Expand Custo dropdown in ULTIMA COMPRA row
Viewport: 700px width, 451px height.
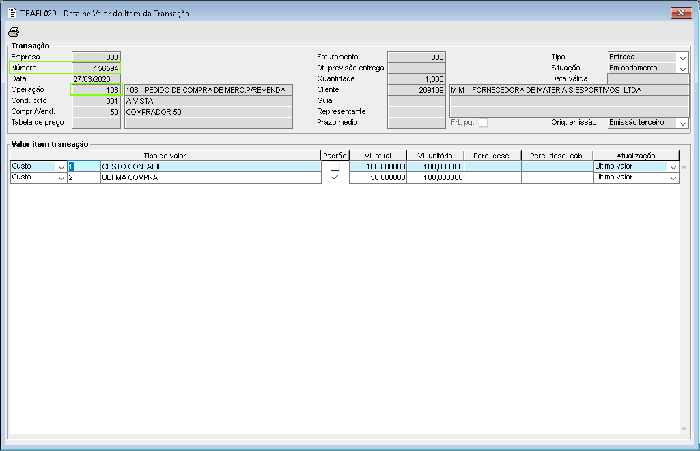coord(61,177)
